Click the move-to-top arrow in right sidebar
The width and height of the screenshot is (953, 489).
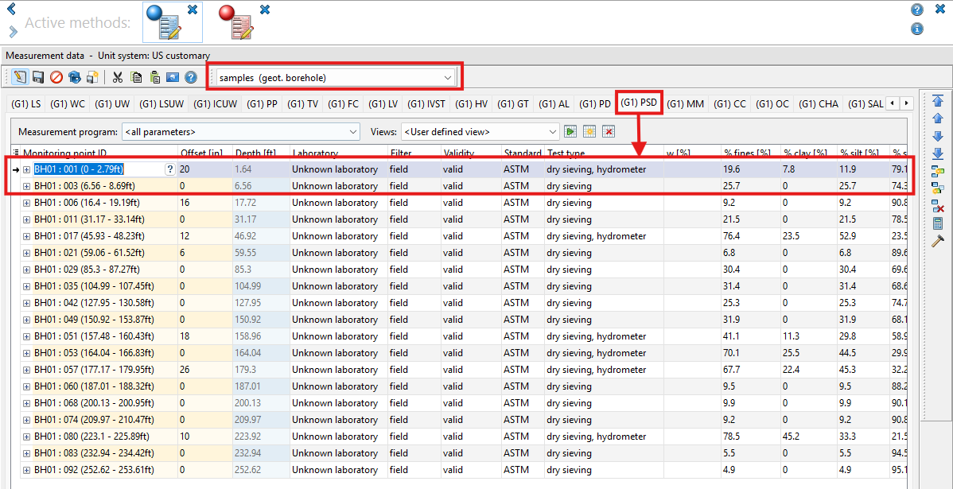[937, 101]
